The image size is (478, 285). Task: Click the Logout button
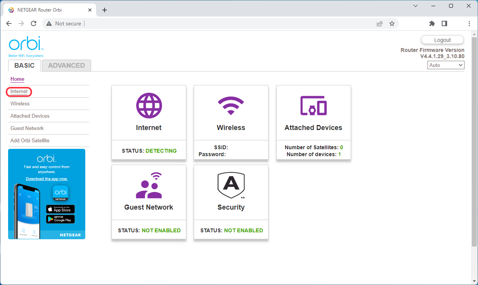(443, 40)
